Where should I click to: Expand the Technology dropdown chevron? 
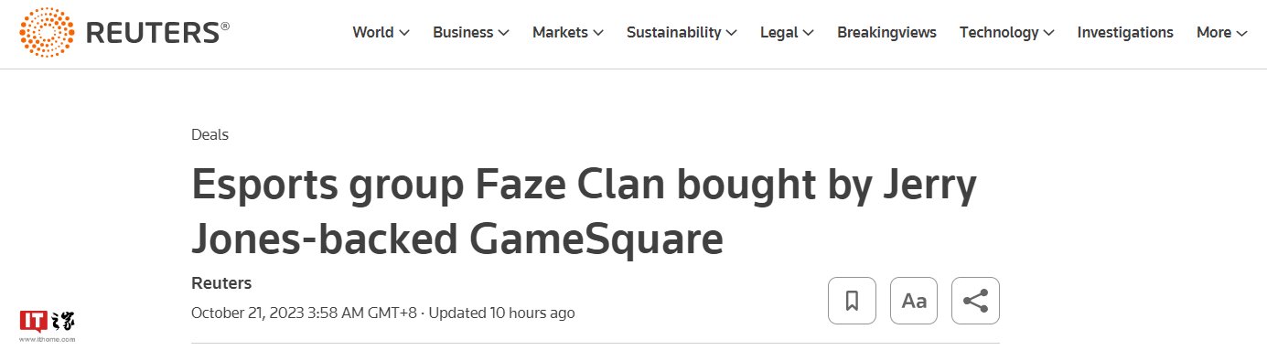1048,33
